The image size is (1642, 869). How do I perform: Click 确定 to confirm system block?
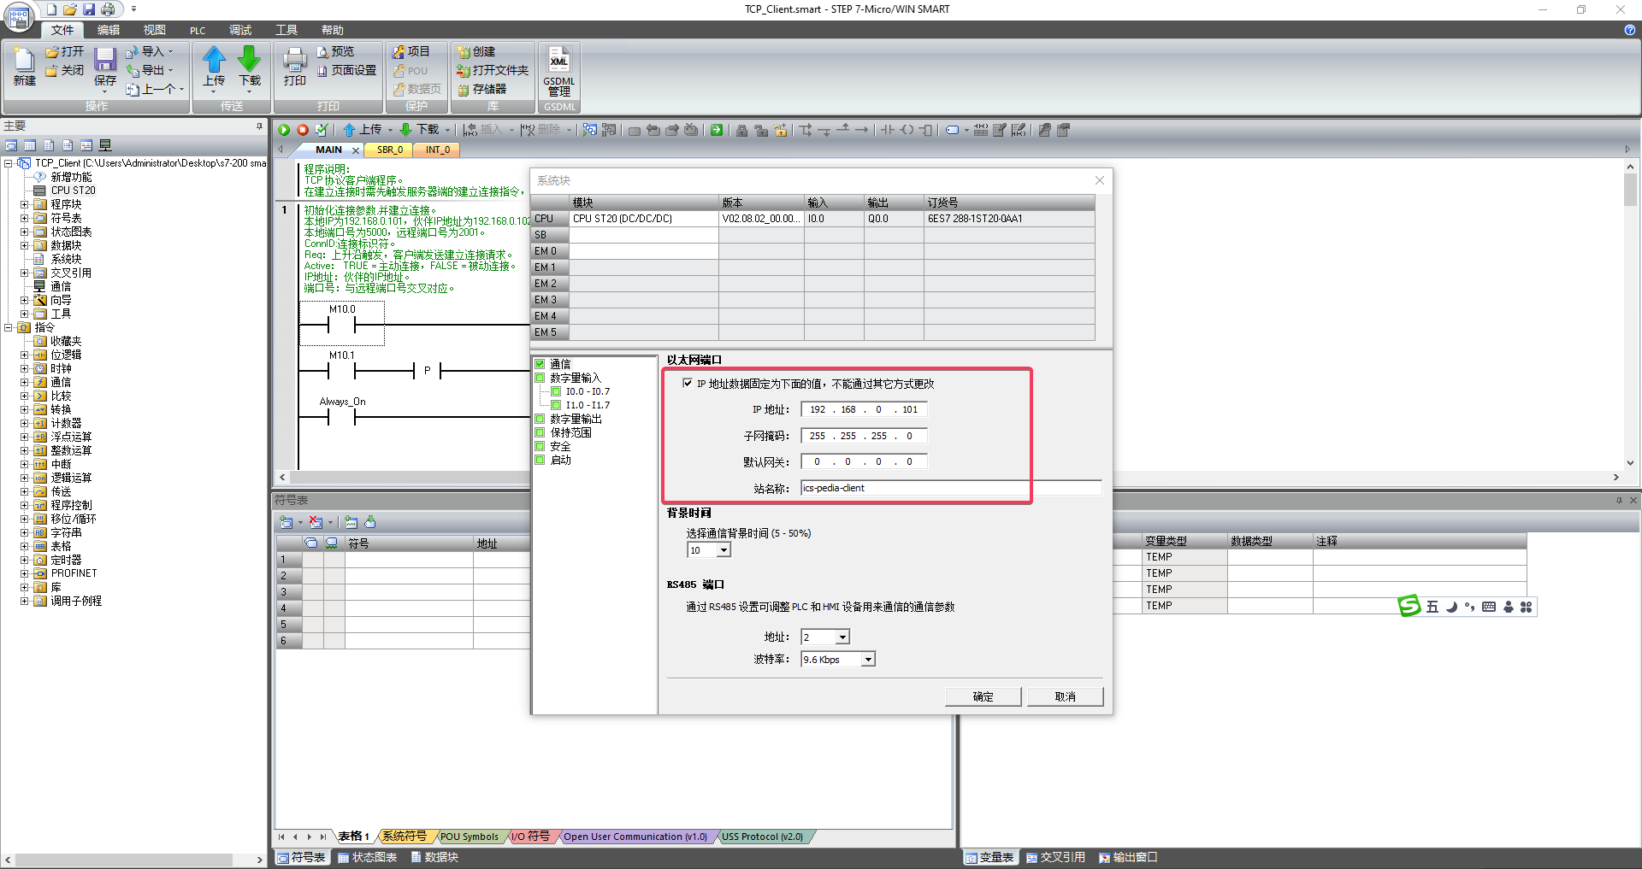[x=983, y=696]
